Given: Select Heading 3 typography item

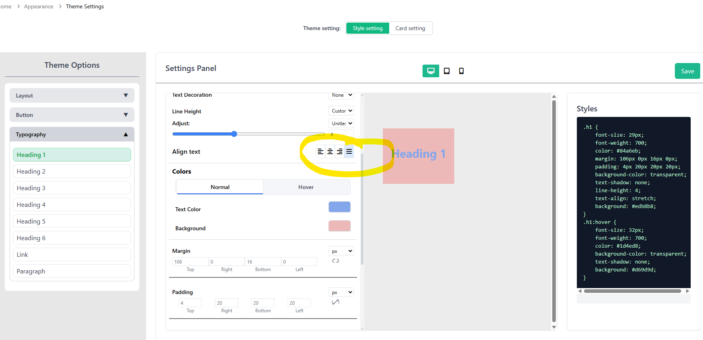Looking at the screenshot, I should click(72, 188).
